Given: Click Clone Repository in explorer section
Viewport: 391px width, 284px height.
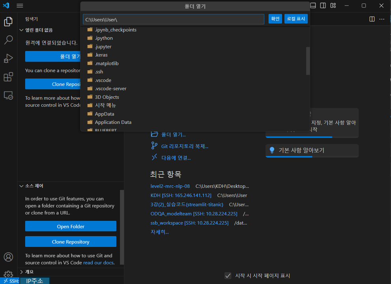Looking at the screenshot, I should coord(53,84).
